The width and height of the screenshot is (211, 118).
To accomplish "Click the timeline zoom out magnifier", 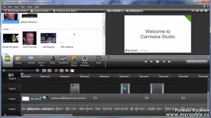I will [4, 71].
